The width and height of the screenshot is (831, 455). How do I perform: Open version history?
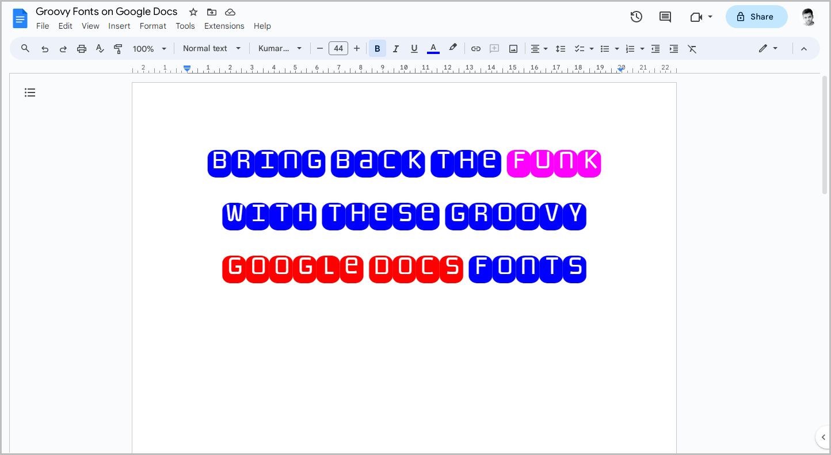click(x=636, y=17)
